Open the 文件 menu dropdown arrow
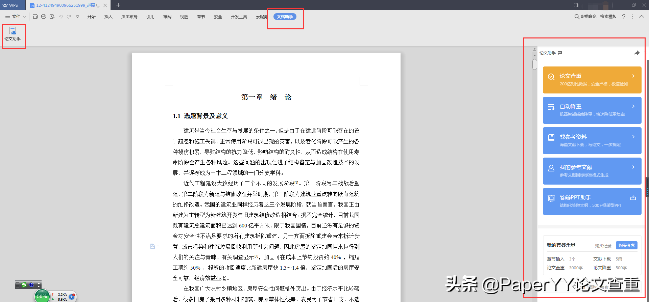Screen dimensions: 649x302 pyautogui.click(x=24, y=17)
